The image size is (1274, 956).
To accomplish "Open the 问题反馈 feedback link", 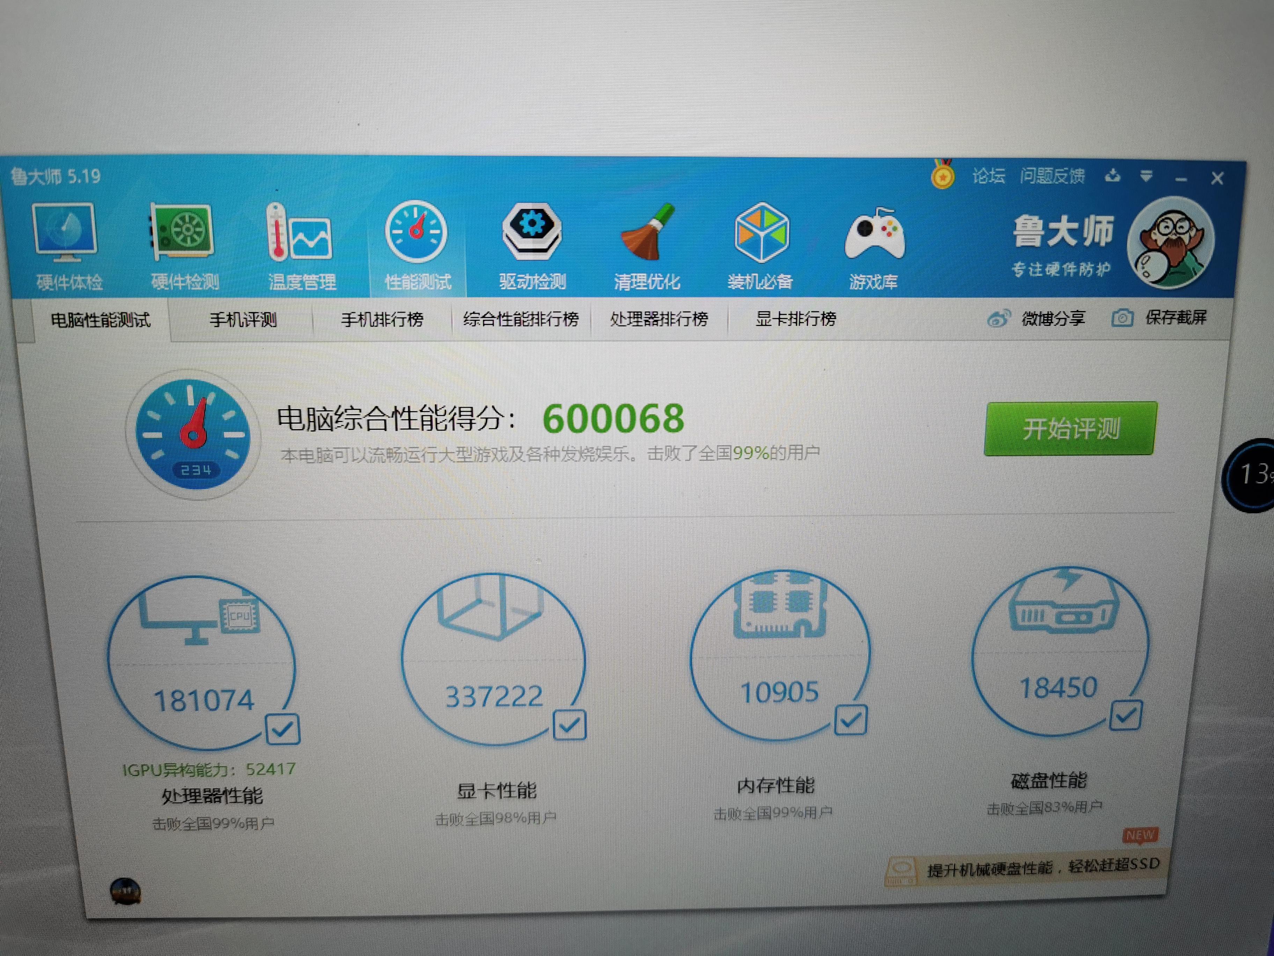I will point(1052,176).
